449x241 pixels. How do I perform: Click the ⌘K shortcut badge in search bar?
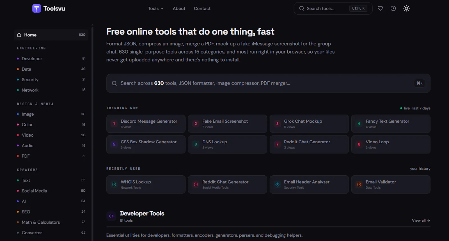[420, 83]
